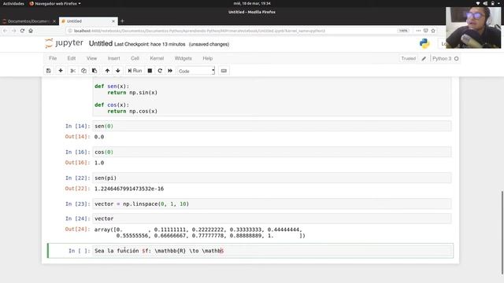This screenshot has width=504, height=283.
Task: Insert a new cell below with the plus icon
Action: (x=61, y=71)
